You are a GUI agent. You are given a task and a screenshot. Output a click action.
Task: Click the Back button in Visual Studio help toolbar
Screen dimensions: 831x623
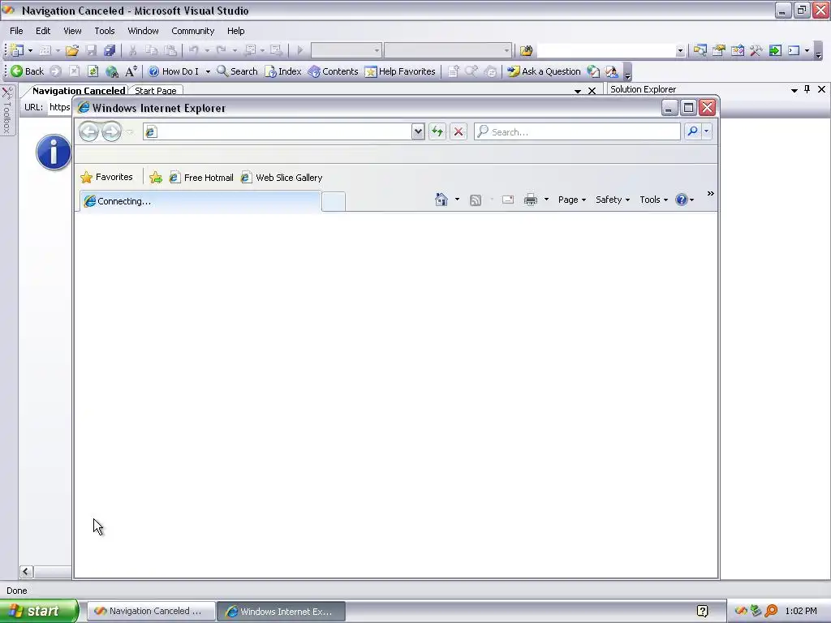[27, 71]
